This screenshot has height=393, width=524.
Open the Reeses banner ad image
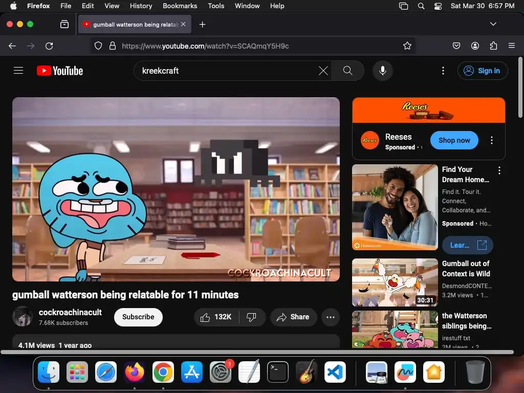coord(428,111)
